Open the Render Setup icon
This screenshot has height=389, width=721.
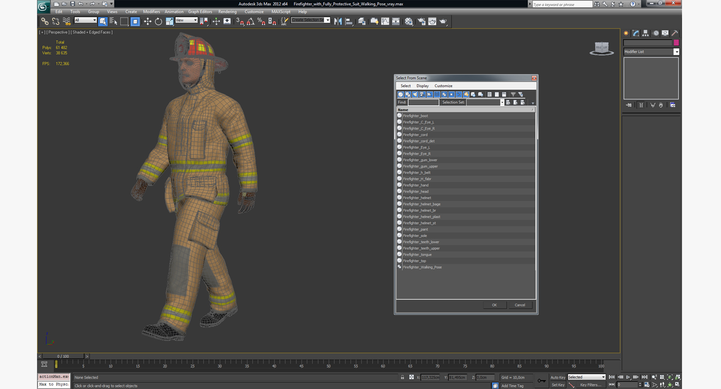(421, 21)
